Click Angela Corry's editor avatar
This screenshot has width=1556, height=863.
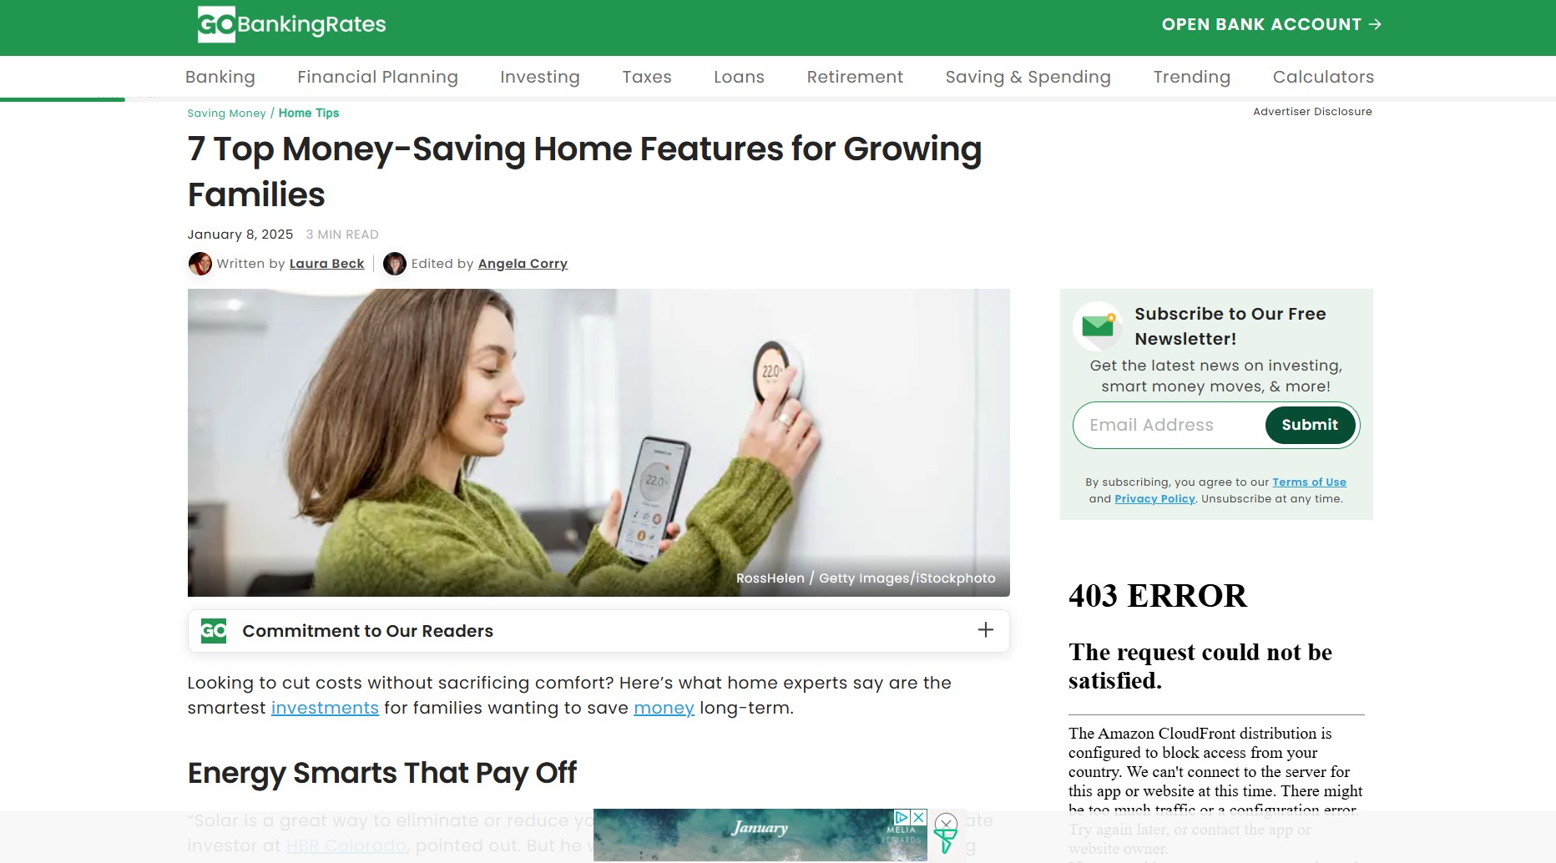point(395,264)
